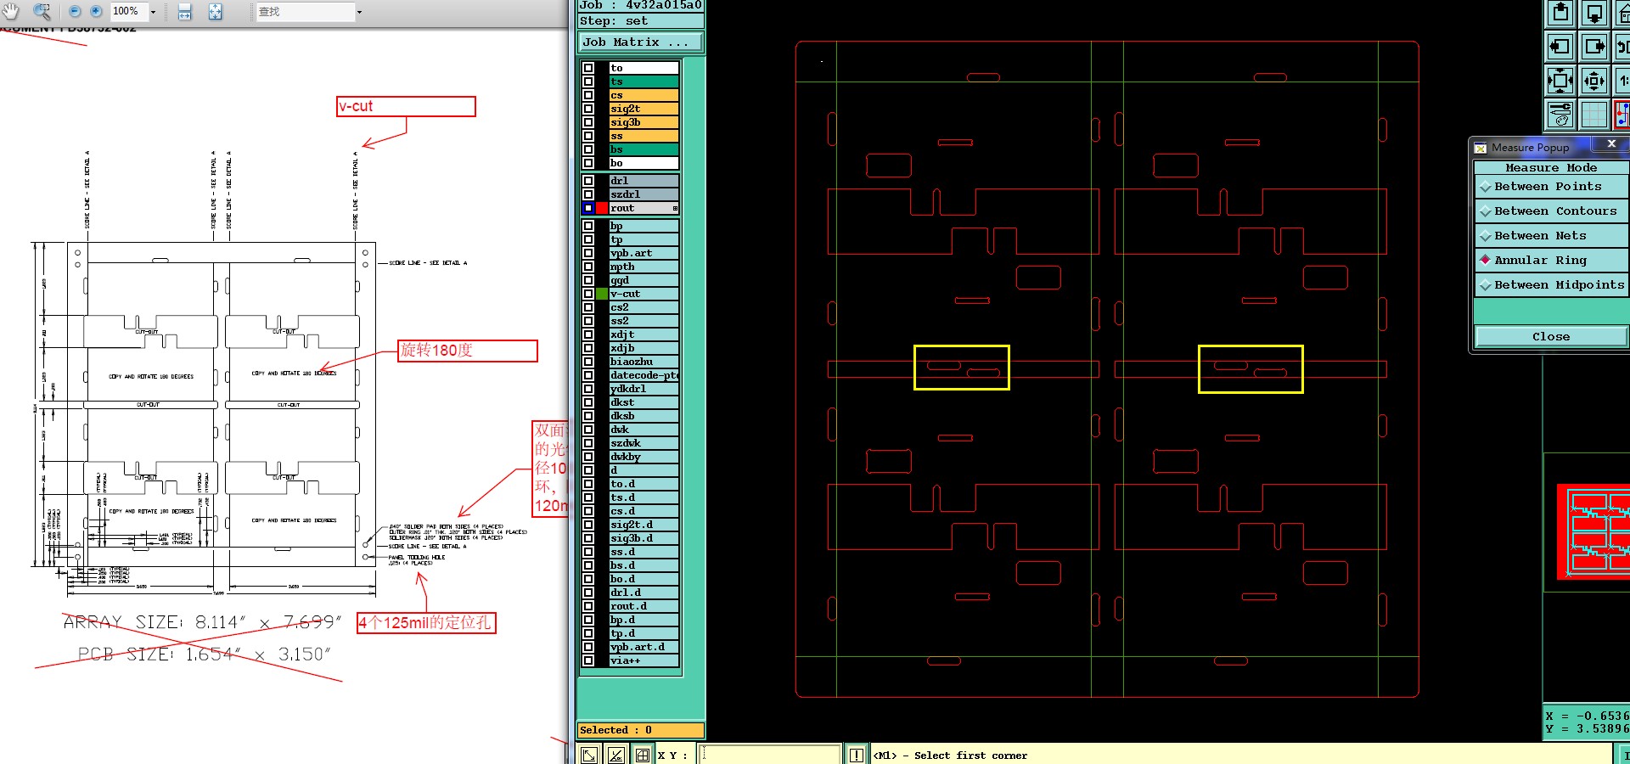
Task: Select the 'sig3b' layer row
Action: click(644, 122)
